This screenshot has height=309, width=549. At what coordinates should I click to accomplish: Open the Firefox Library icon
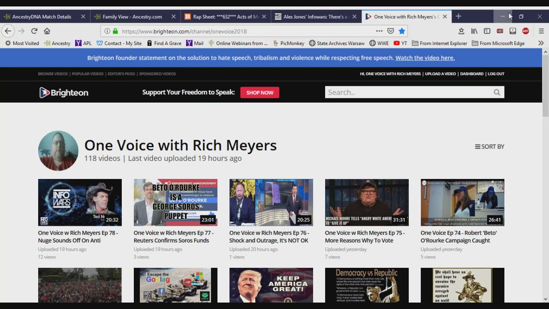click(x=474, y=31)
